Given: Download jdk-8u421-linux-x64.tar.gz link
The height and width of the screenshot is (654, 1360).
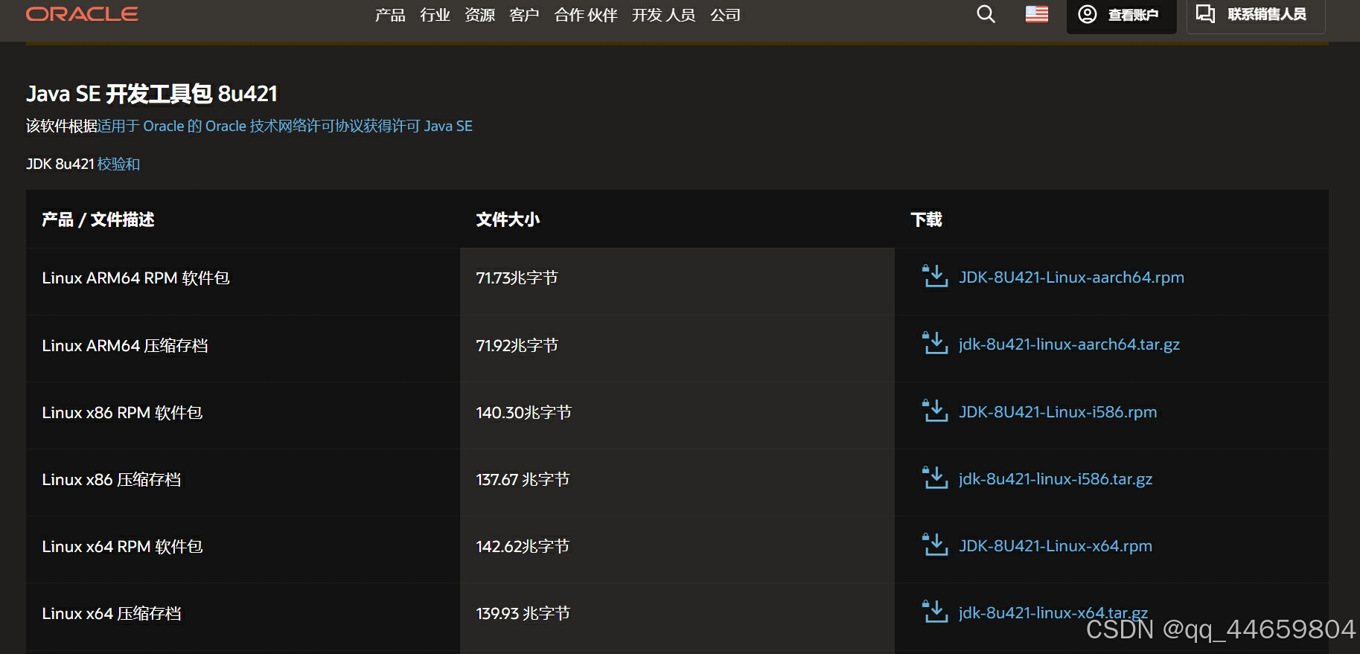Looking at the screenshot, I should click(x=1053, y=612).
